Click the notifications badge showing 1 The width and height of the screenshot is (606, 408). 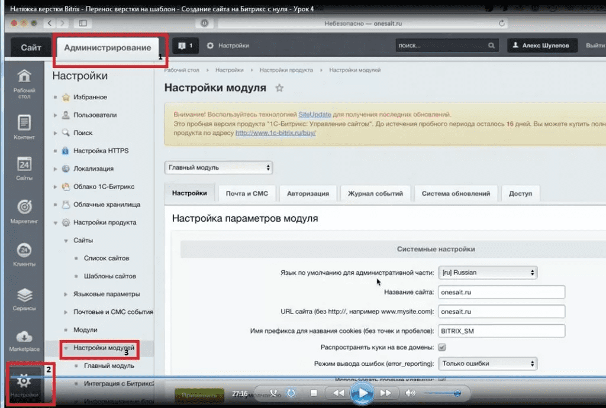point(185,46)
